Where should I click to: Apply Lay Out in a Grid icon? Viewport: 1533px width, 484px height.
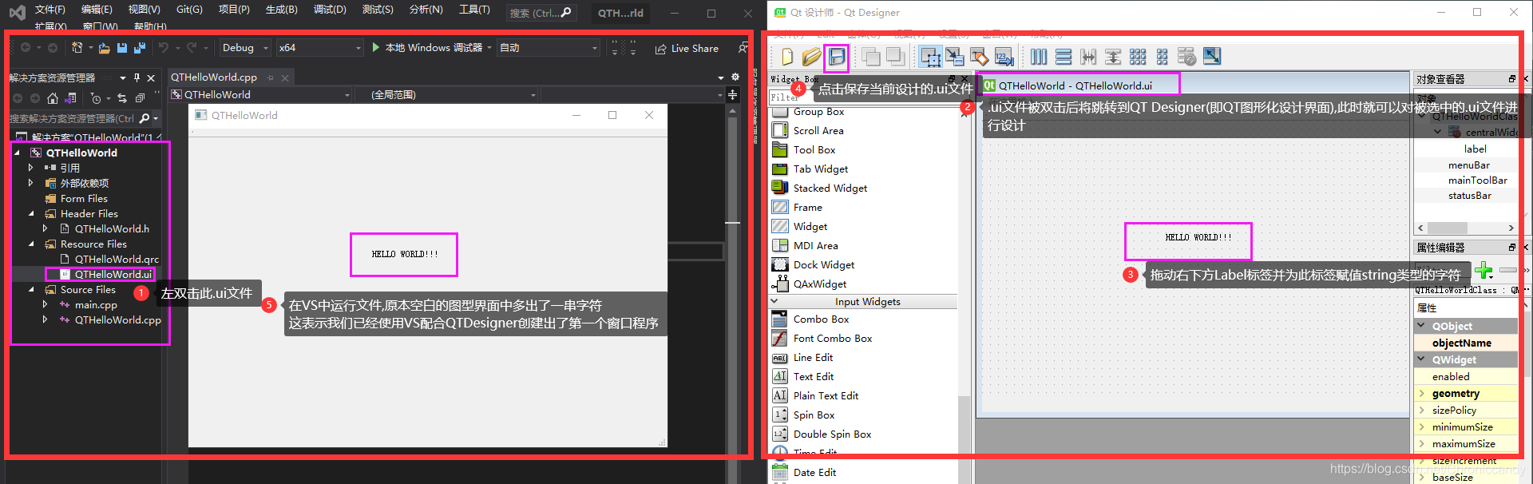pyautogui.click(x=1138, y=57)
